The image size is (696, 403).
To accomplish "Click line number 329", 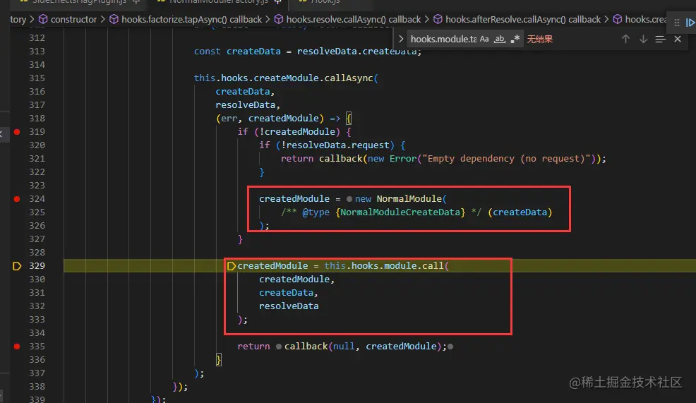I will (37, 266).
